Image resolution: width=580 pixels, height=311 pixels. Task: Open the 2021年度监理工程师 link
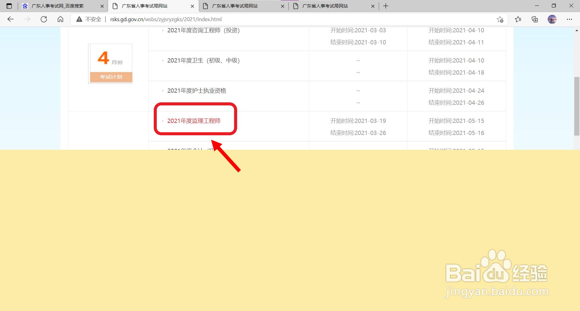coord(194,121)
